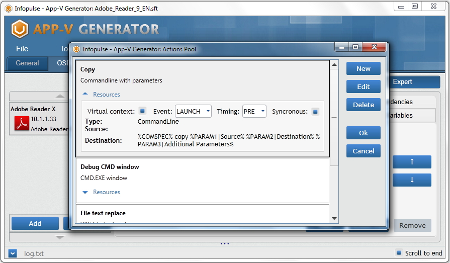Collapse the Copy action Resources section
The height and width of the screenshot is (263, 450).
click(x=85, y=95)
